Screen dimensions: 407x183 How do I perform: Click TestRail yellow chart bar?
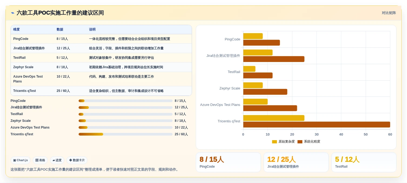249,69
